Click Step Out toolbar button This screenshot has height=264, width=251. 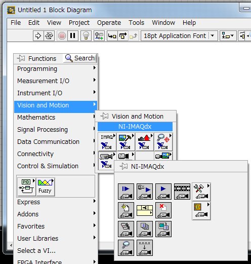coord(134,35)
